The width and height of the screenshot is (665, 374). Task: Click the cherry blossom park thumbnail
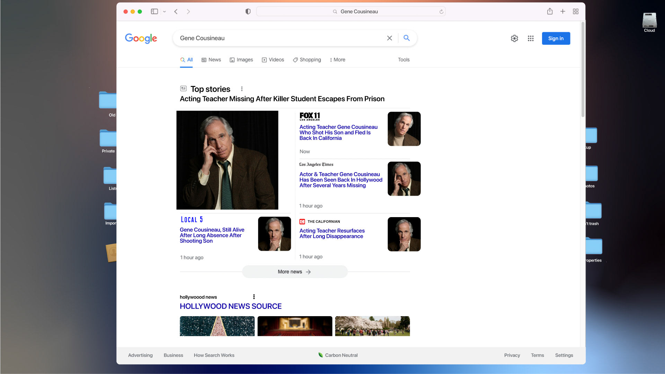(372, 326)
